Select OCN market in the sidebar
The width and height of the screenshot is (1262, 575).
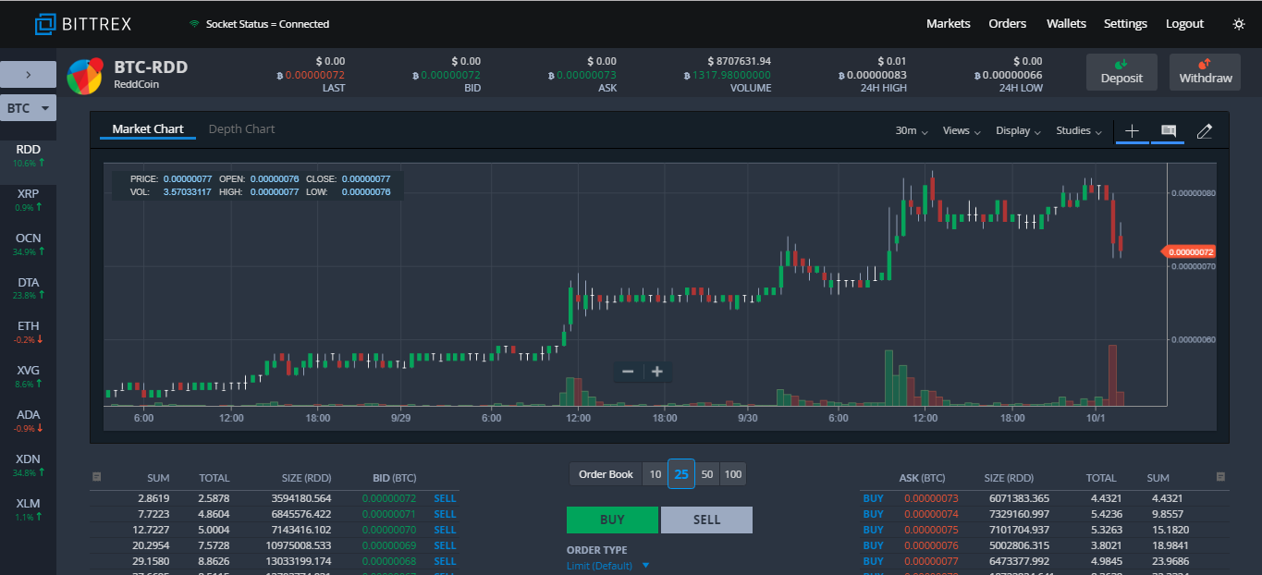tap(28, 244)
